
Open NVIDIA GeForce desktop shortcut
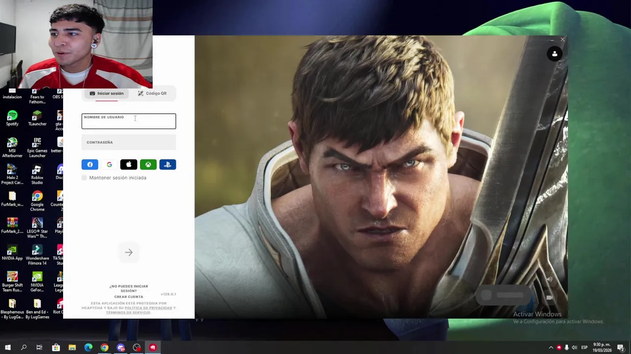click(37, 282)
